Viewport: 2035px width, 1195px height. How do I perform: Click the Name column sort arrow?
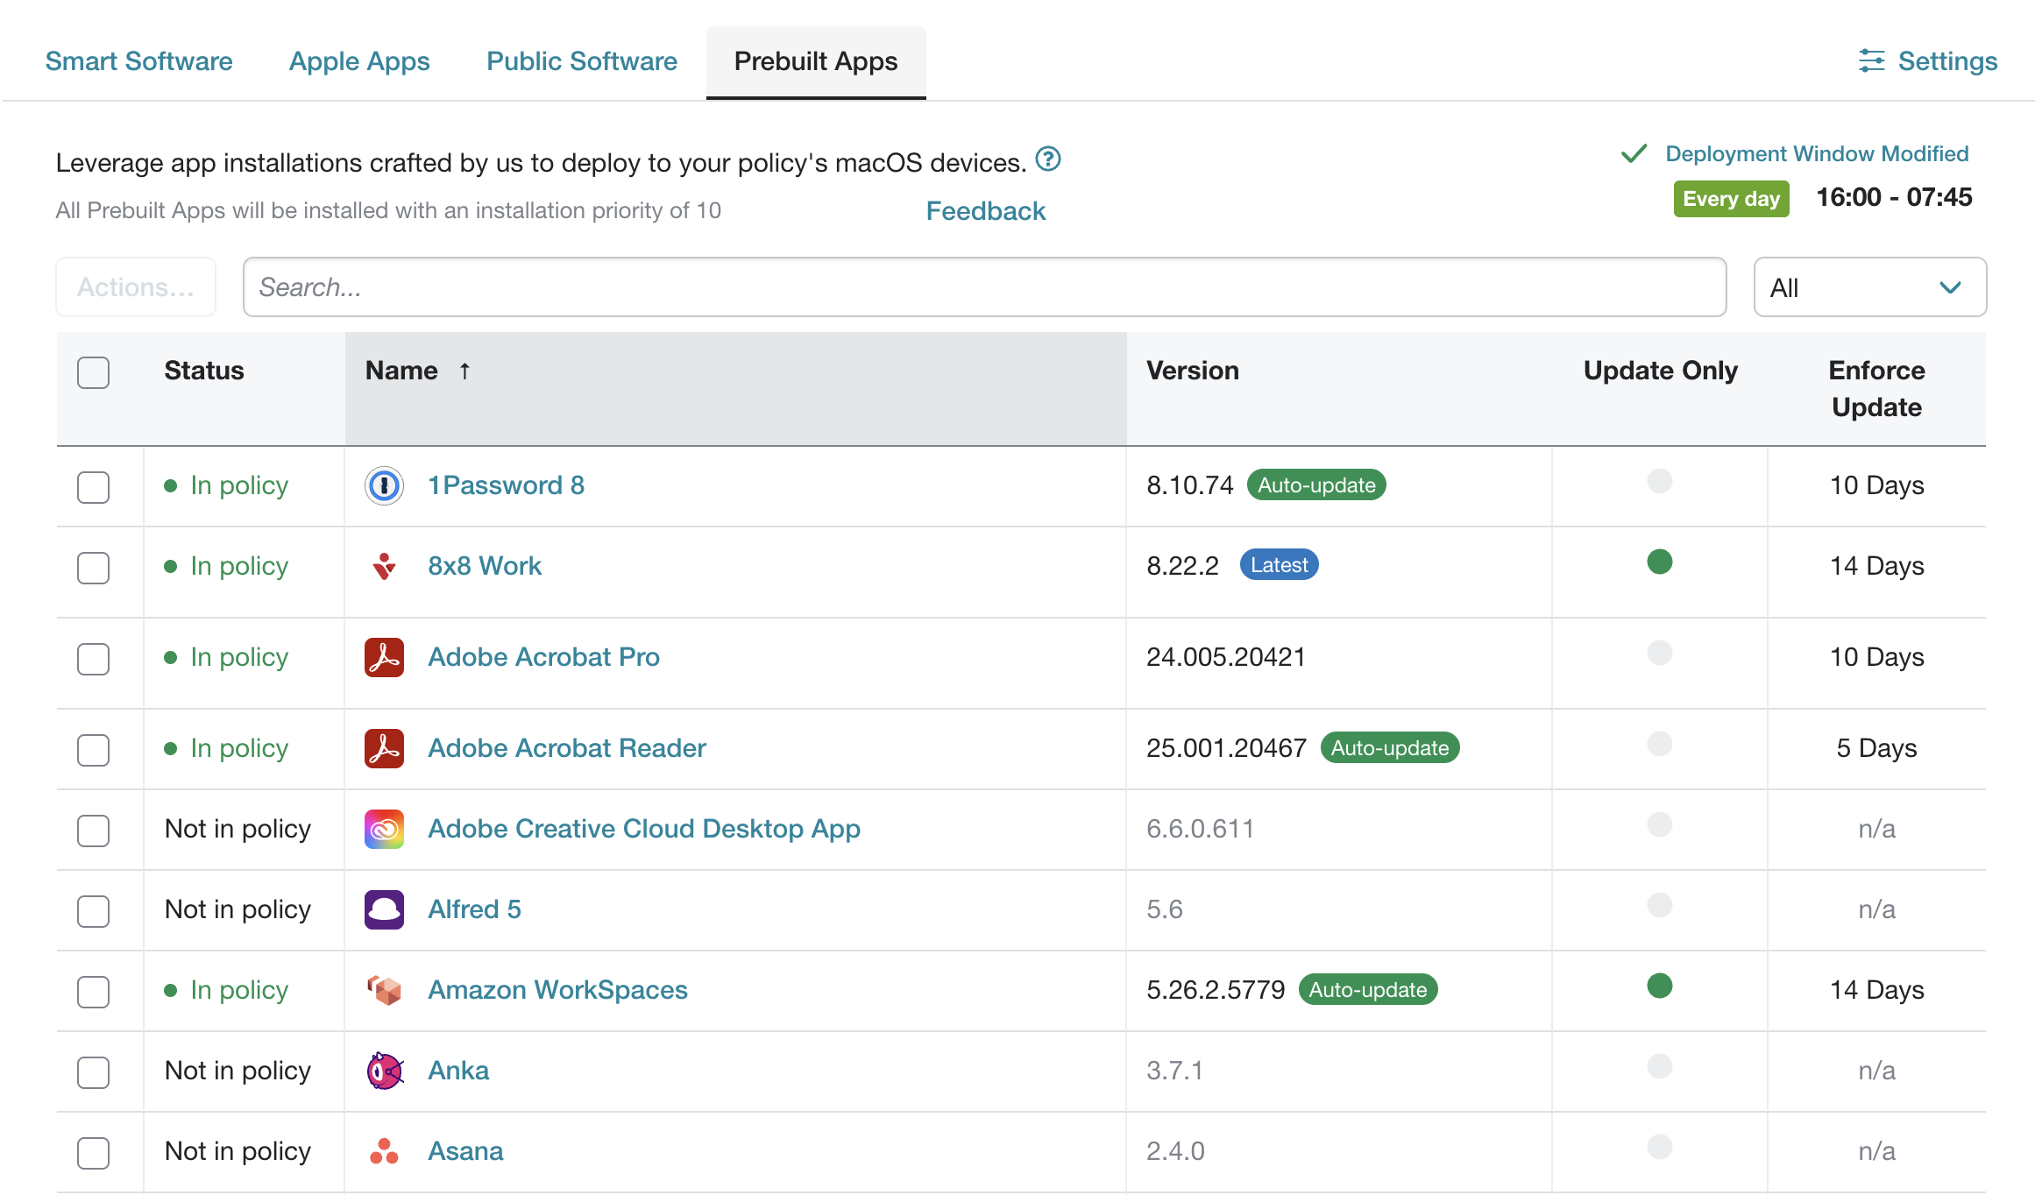(464, 371)
